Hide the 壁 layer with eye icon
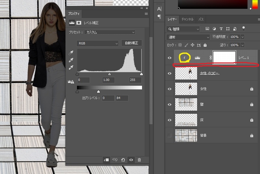260x174 pixels. point(169,104)
